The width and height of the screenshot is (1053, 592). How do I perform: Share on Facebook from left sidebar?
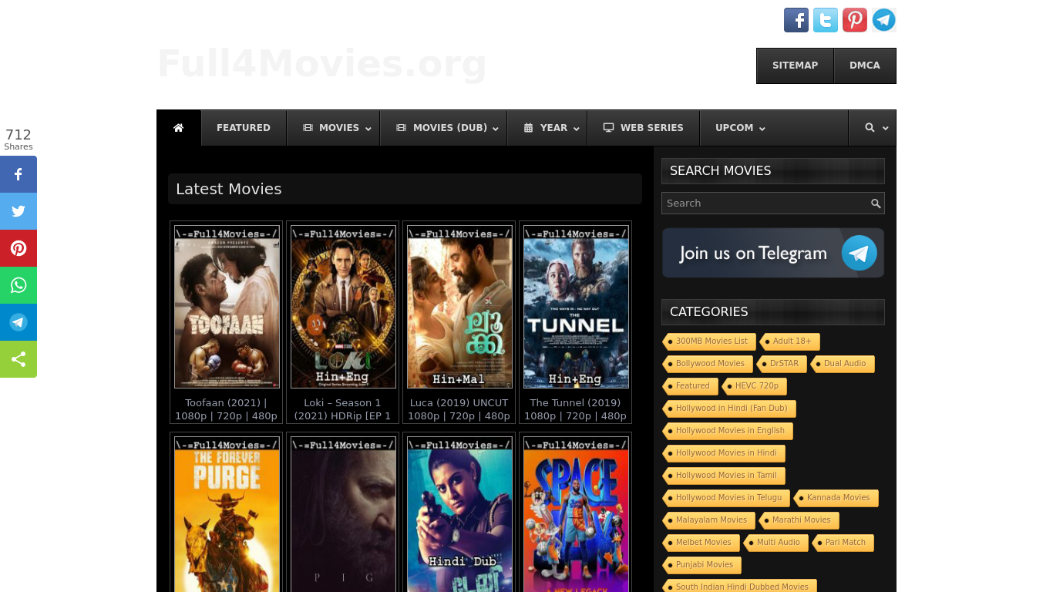click(19, 174)
